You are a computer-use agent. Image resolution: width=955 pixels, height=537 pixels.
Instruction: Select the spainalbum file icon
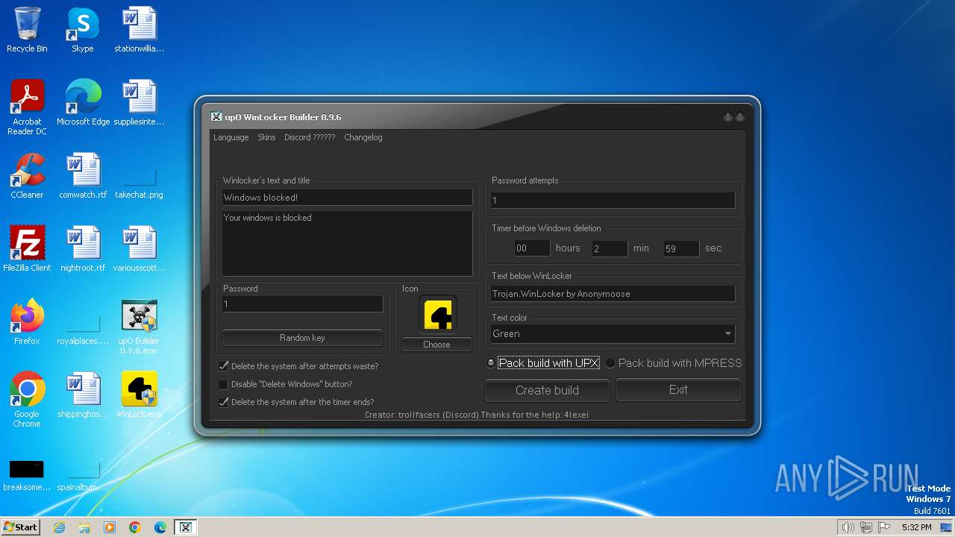coord(83,474)
